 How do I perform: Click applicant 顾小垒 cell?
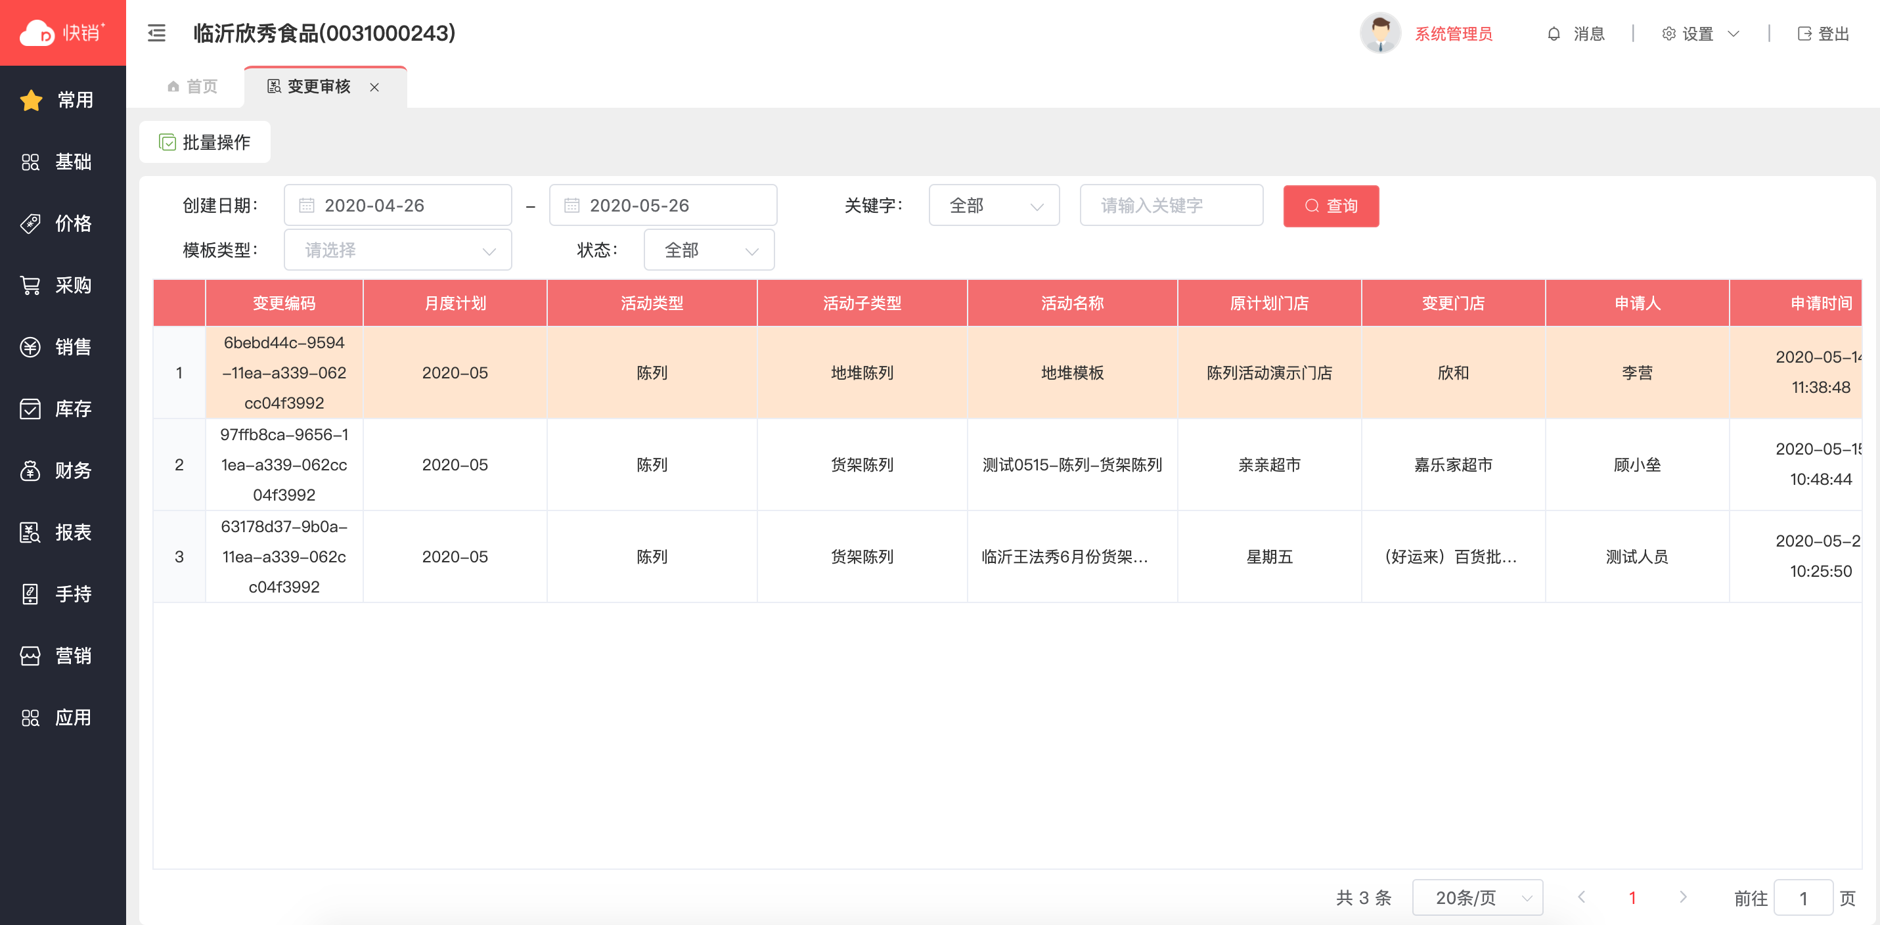(x=1637, y=464)
